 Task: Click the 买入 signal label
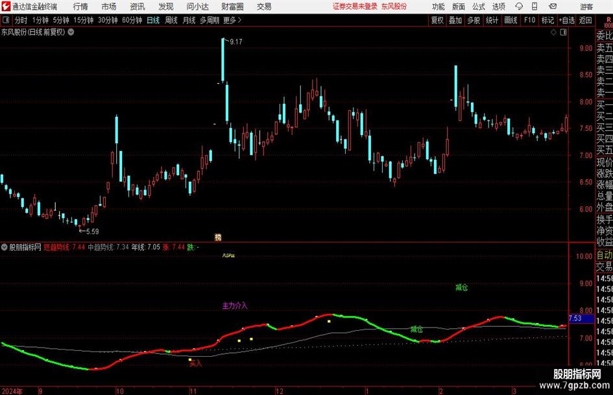pyautogui.click(x=195, y=363)
